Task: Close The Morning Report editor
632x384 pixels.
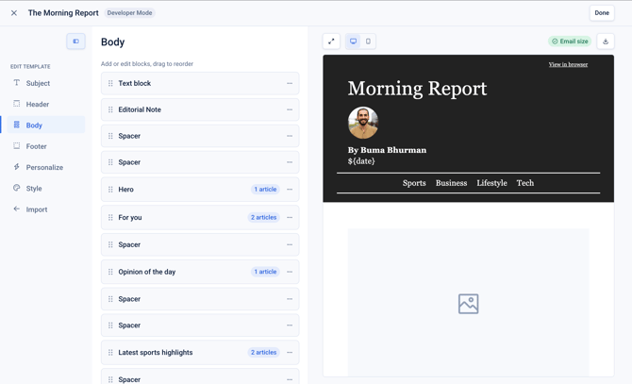Action: click(14, 13)
